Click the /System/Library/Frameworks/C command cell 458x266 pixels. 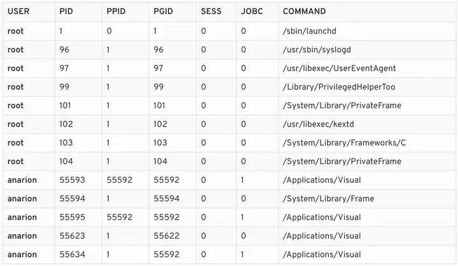click(x=344, y=143)
